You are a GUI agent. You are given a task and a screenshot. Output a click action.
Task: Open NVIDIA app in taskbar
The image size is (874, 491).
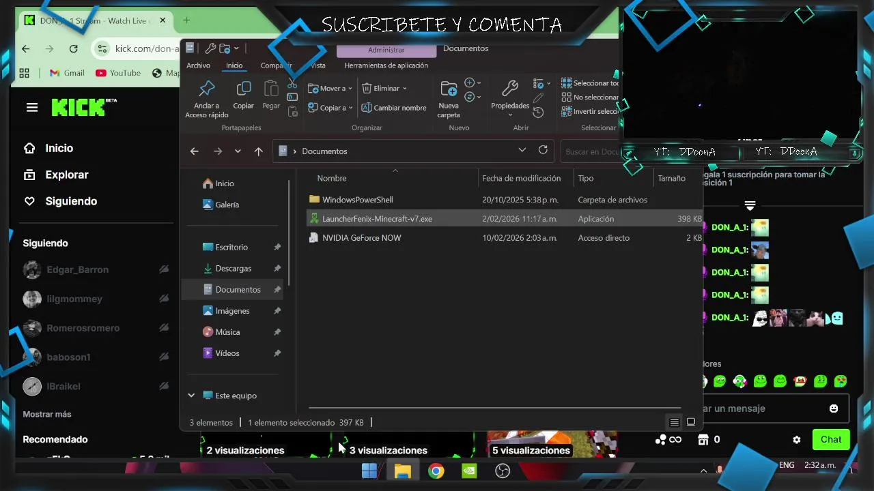pos(469,471)
